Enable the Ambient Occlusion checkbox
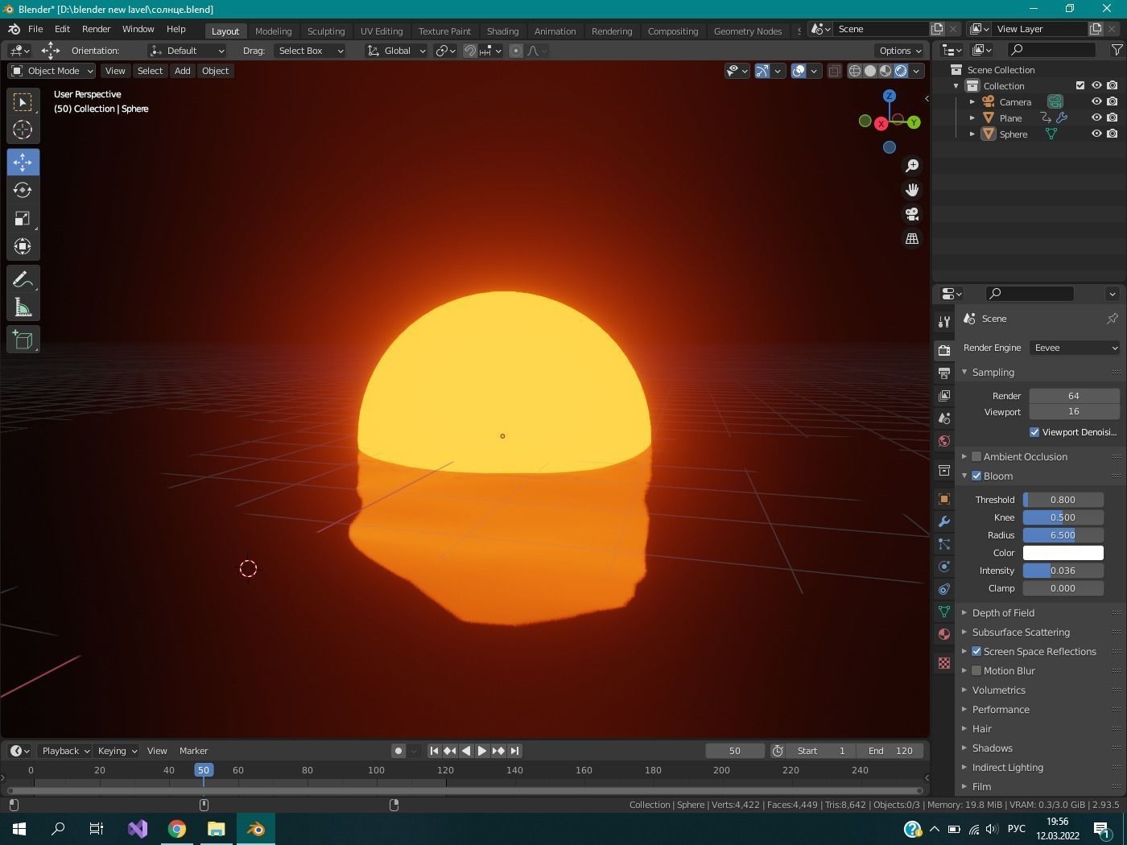Image resolution: width=1127 pixels, height=845 pixels. coord(976,456)
